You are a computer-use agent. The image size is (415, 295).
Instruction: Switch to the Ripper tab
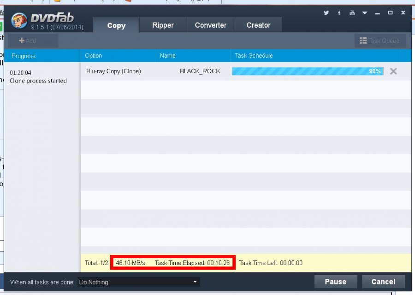163,25
